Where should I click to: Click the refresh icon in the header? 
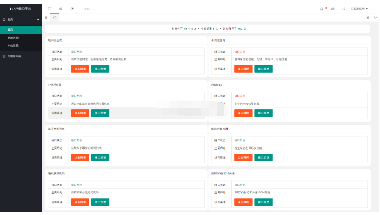(x=72, y=9)
